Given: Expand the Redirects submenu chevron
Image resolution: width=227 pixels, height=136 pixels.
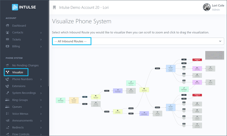Looking at the screenshot, I should tap(41, 128).
